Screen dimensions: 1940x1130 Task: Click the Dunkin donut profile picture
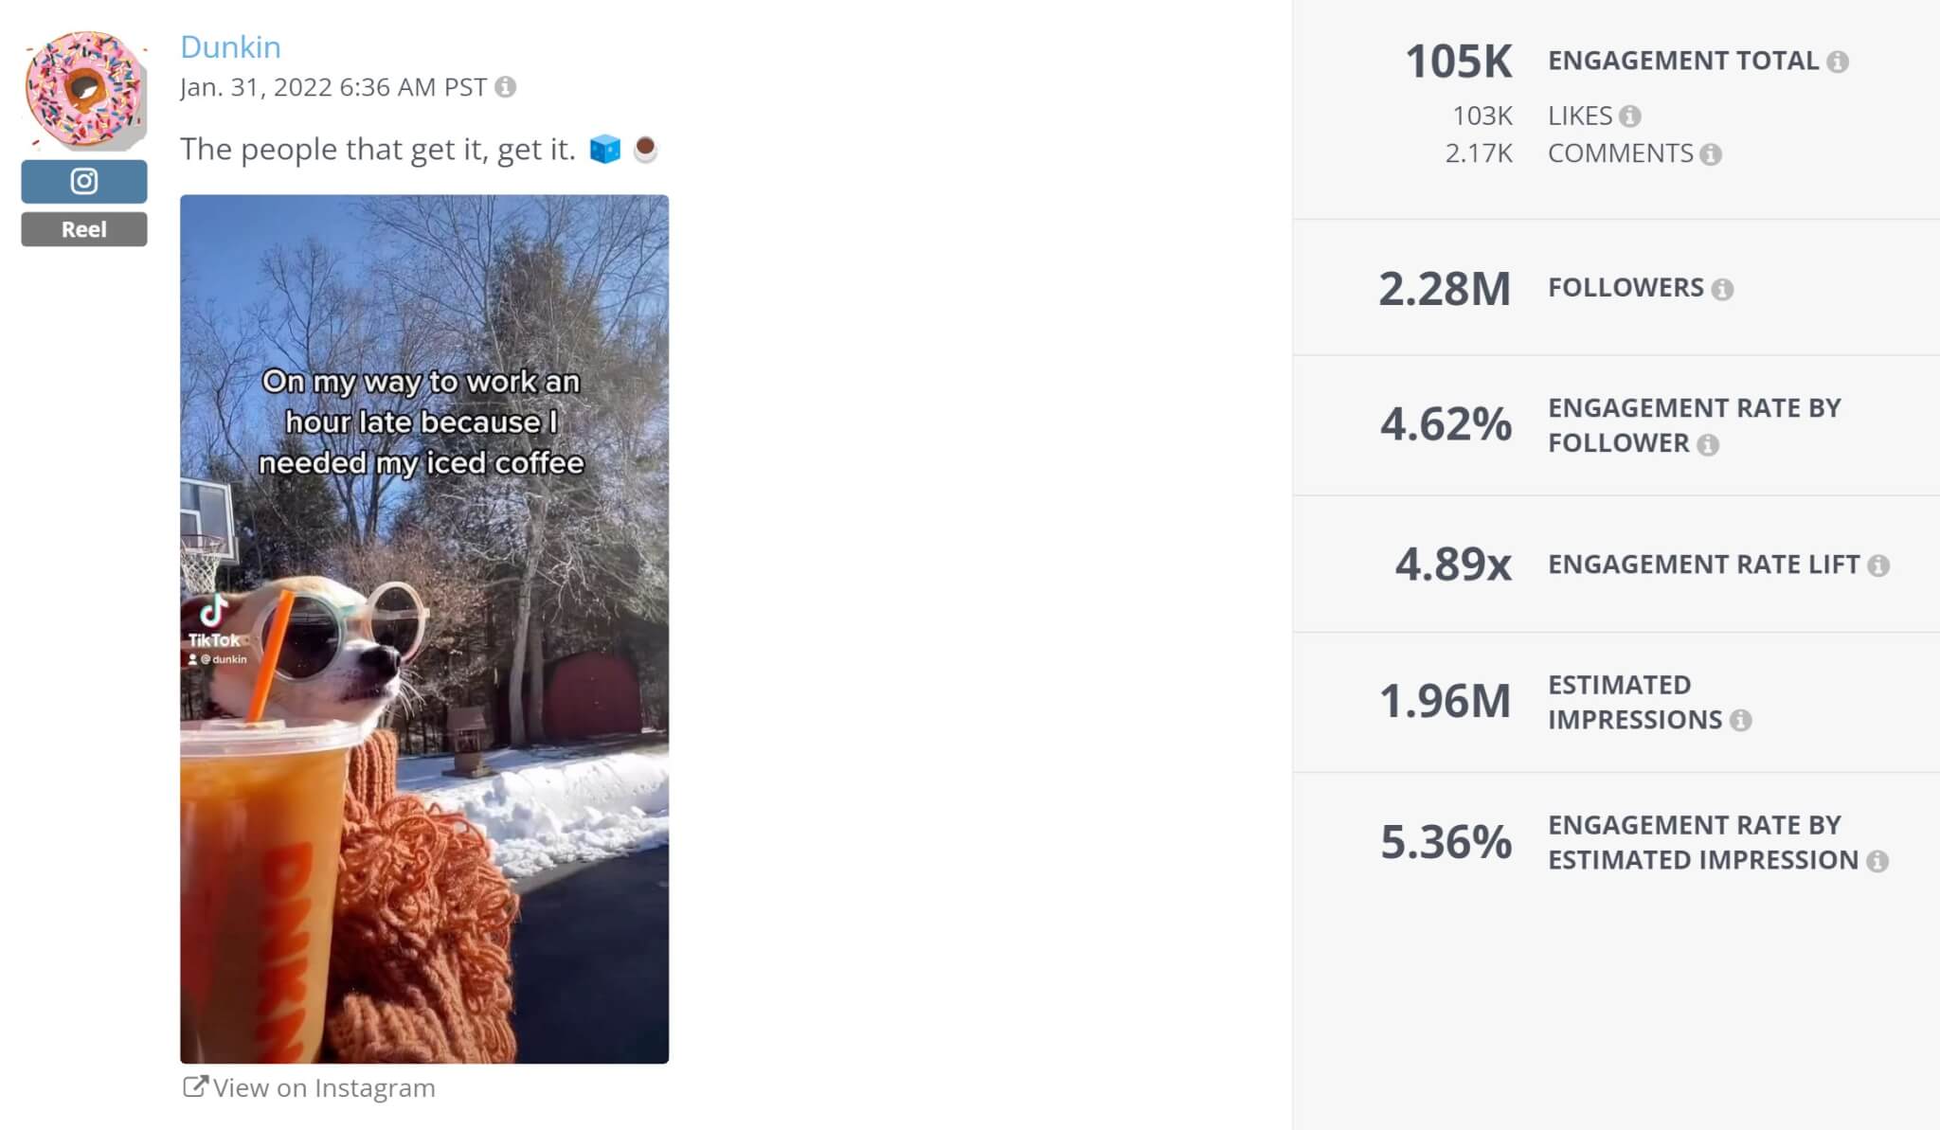click(83, 90)
